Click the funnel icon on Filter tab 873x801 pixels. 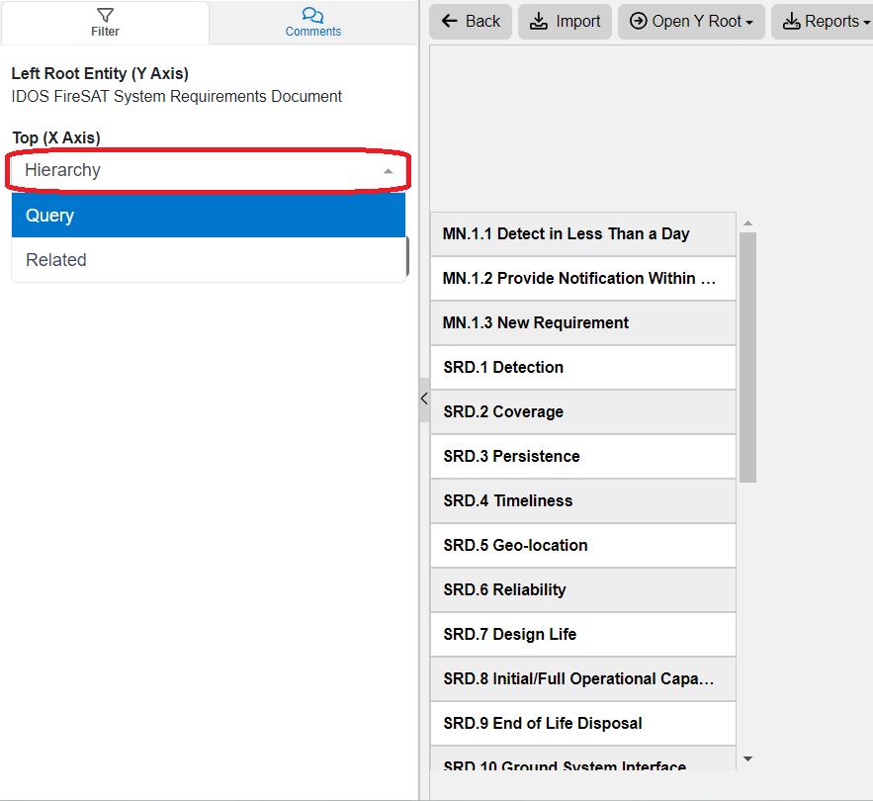click(105, 15)
